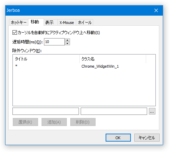Click the 追加(A) button
This screenshot has width=170, height=152.
click(x=54, y=122)
